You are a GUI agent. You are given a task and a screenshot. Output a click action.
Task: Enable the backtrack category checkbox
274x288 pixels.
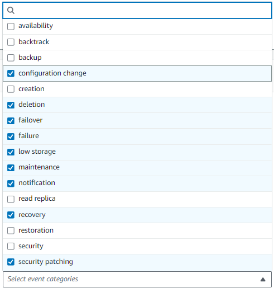[11, 42]
